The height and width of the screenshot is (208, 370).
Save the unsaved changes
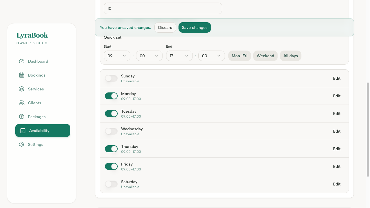[195, 27]
